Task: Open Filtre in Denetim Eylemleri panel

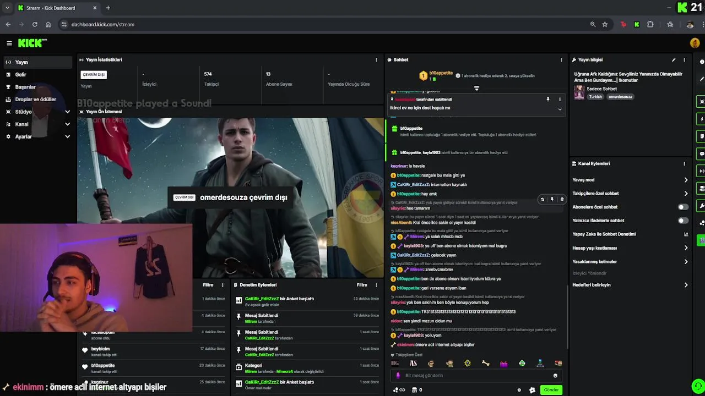Action: tap(362, 285)
